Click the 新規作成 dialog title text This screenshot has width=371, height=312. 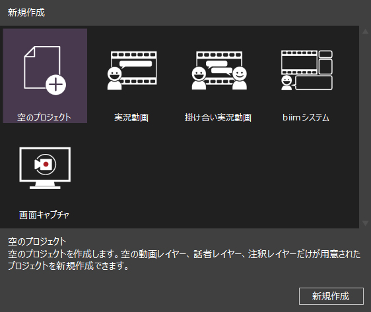[26, 13]
